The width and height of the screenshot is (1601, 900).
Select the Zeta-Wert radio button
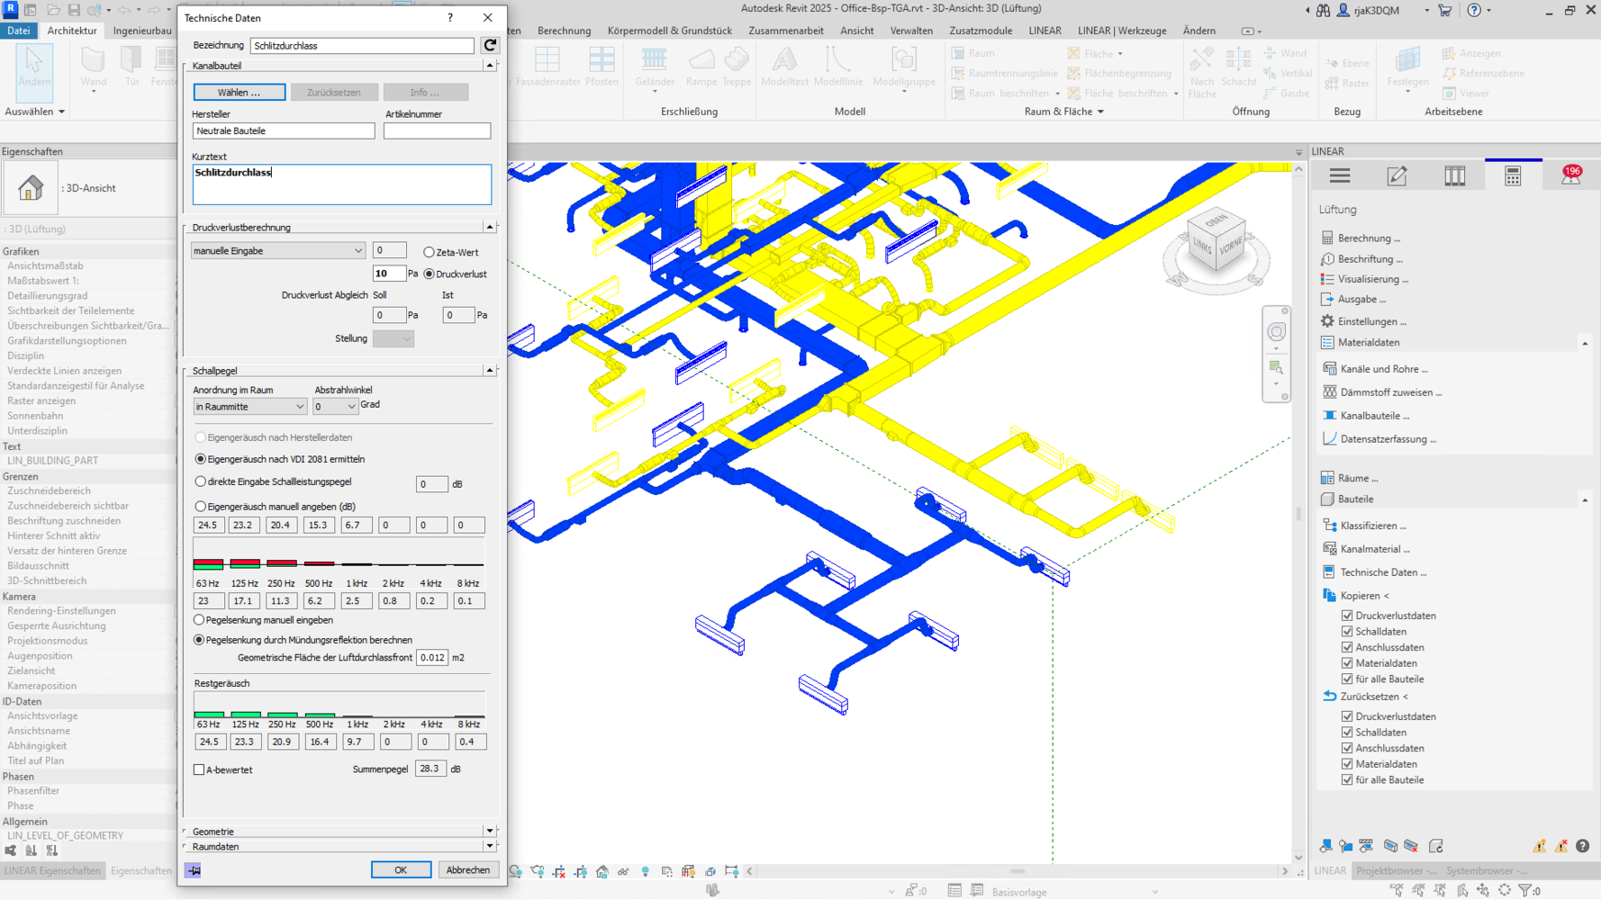coord(430,253)
